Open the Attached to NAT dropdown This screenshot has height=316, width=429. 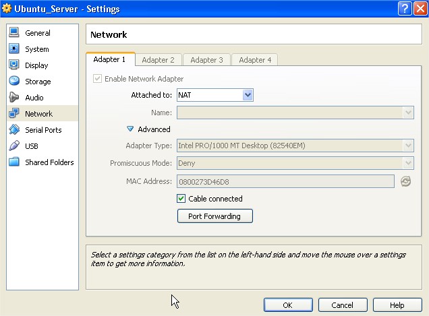click(x=214, y=95)
